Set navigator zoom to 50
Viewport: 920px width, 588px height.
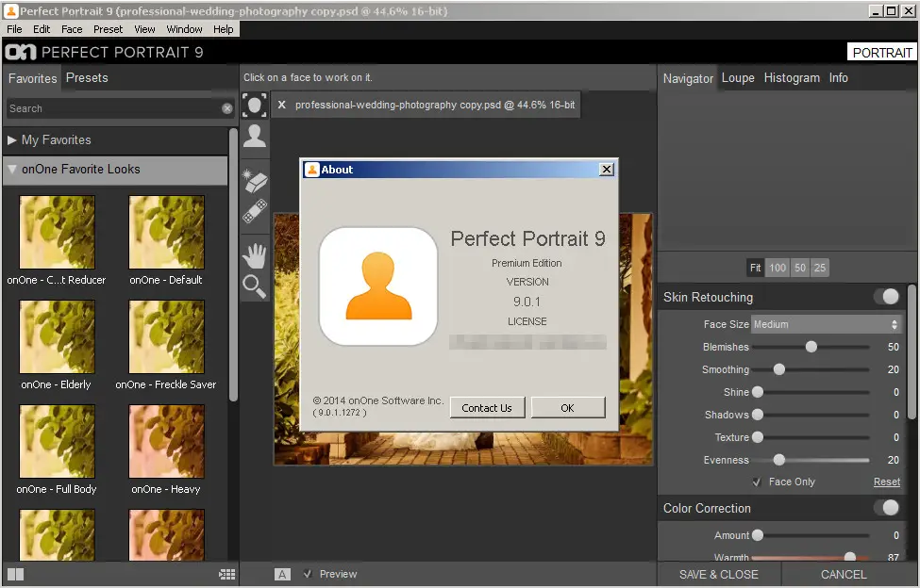(x=800, y=268)
